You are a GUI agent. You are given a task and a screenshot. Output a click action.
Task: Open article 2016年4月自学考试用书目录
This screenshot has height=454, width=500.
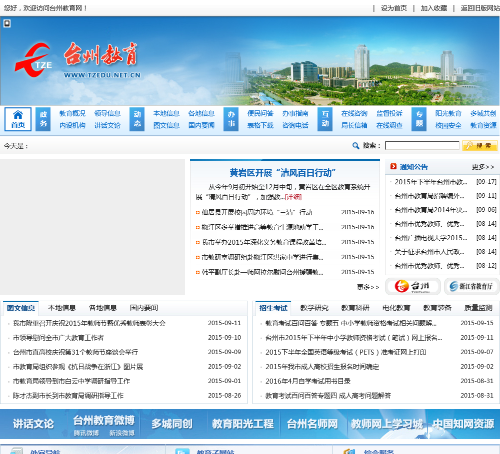308,381
